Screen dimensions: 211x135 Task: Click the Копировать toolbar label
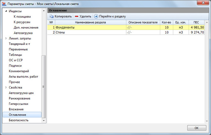pos(63,16)
